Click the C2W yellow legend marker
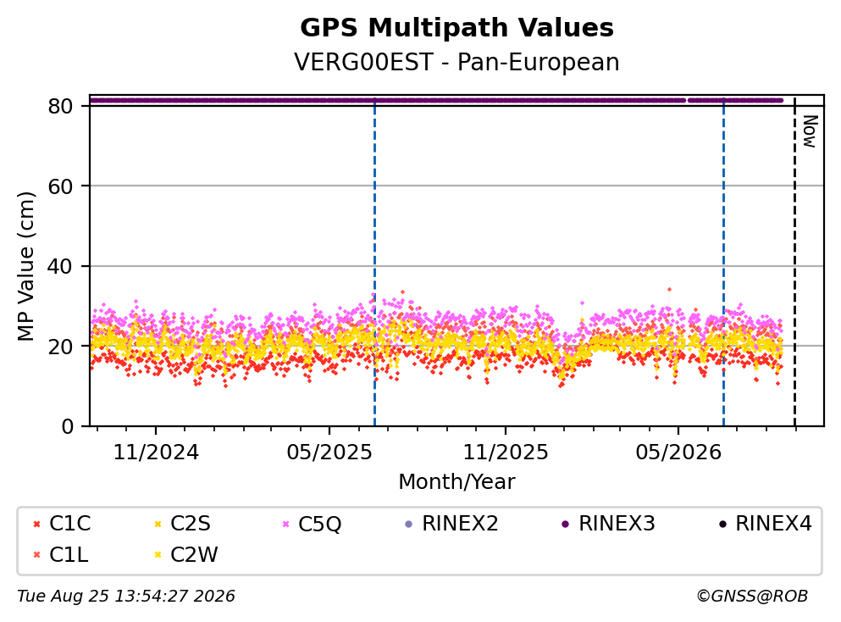Viewport: 841px width, 622px height. (x=158, y=555)
